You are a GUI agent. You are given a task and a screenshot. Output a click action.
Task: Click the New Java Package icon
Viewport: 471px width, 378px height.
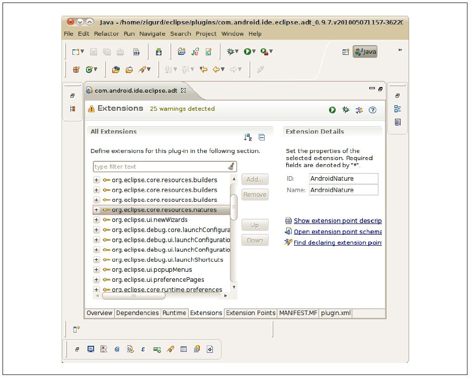76,69
